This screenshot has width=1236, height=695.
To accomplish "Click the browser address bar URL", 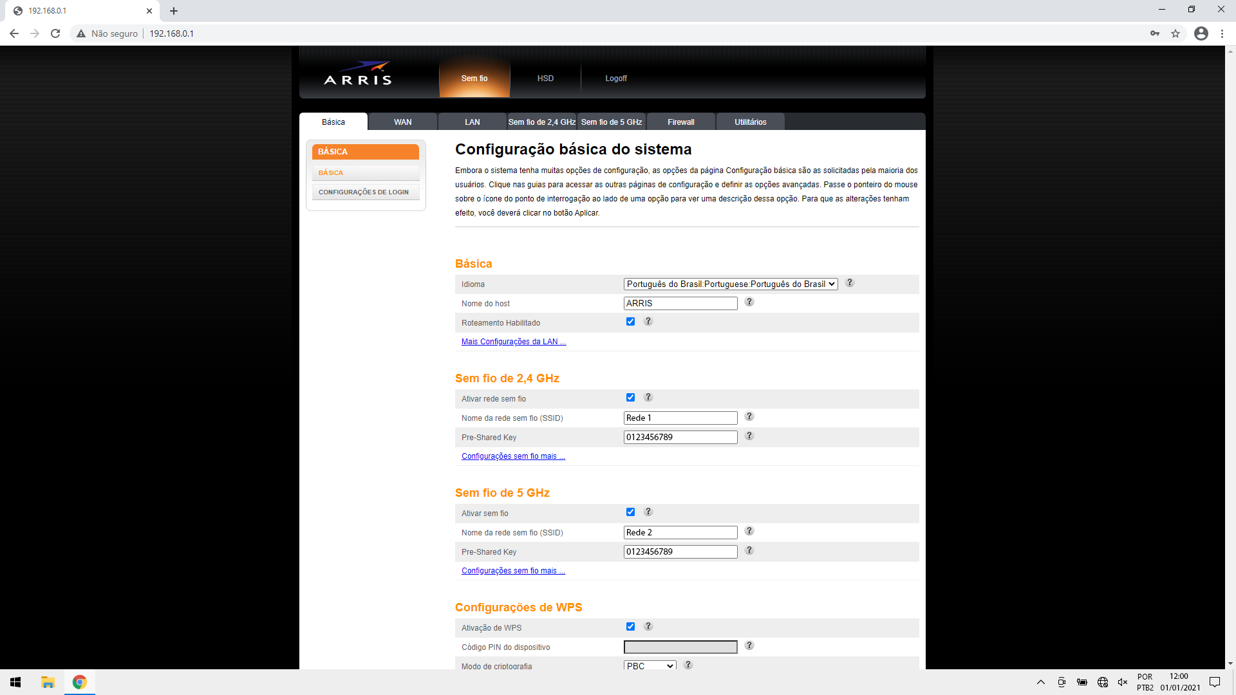I will pos(171,33).
